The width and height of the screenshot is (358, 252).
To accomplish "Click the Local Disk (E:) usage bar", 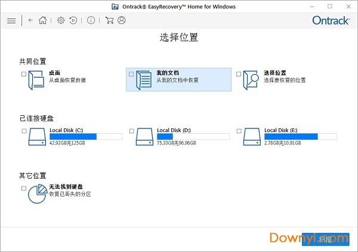I will point(301,137).
